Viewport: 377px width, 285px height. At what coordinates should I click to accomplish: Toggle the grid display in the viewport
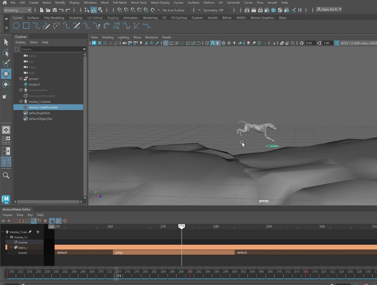pos(166,43)
